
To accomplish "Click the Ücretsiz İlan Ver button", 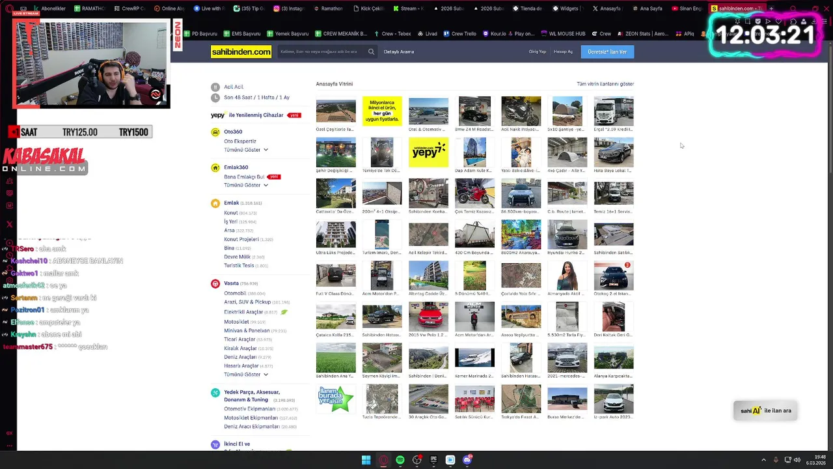I will click(x=607, y=51).
